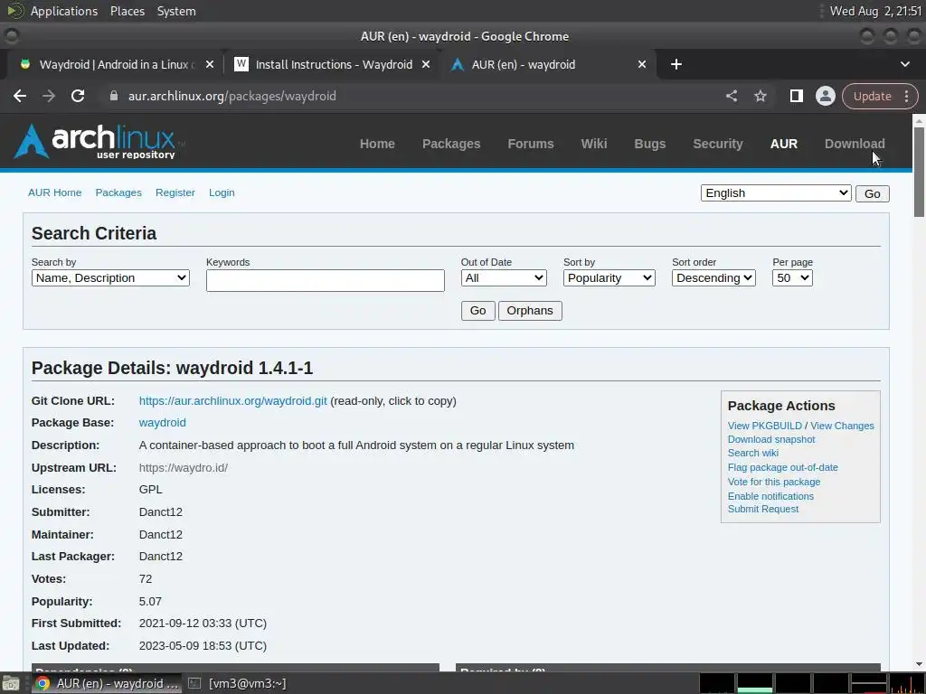
Task: Click the search Go button
Action: click(477, 311)
